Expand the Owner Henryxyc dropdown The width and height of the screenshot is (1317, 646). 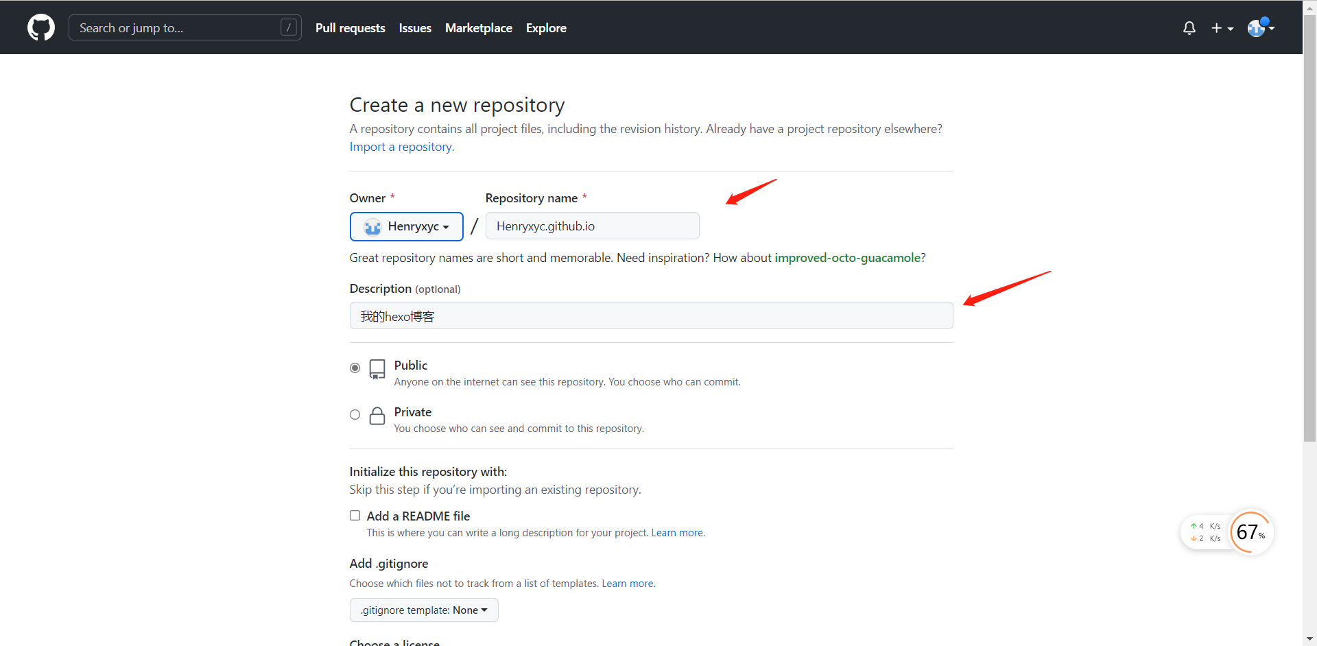[407, 226]
